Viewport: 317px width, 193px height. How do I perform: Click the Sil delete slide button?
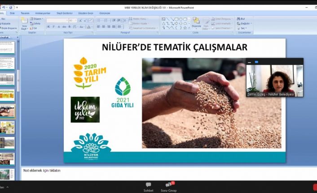coord(35,28)
